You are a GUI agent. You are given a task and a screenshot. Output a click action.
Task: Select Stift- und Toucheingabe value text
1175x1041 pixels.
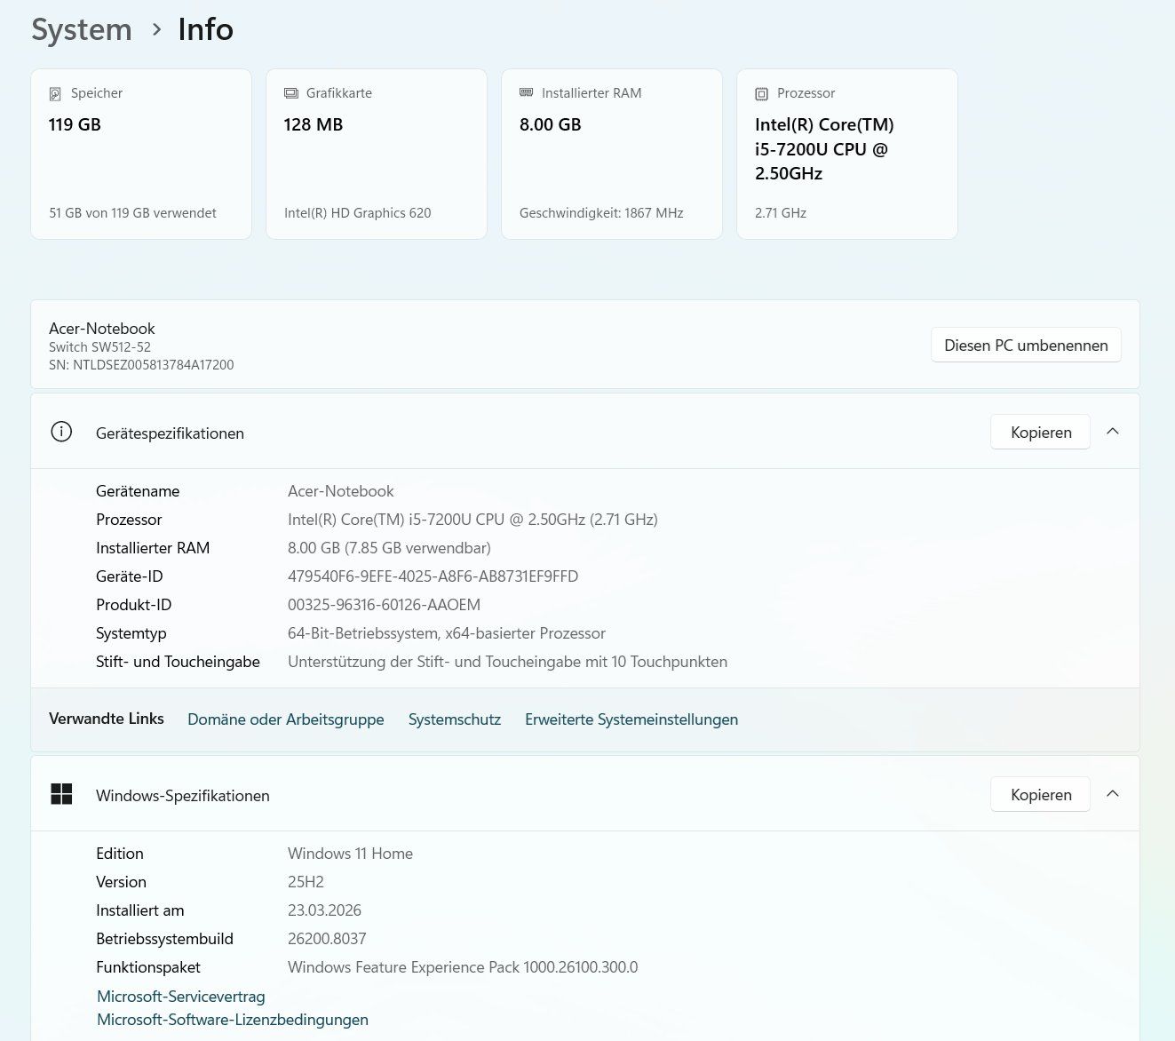point(507,662)
